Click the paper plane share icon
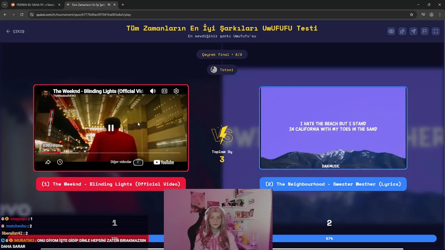445x250 pixels. point(413,31)
